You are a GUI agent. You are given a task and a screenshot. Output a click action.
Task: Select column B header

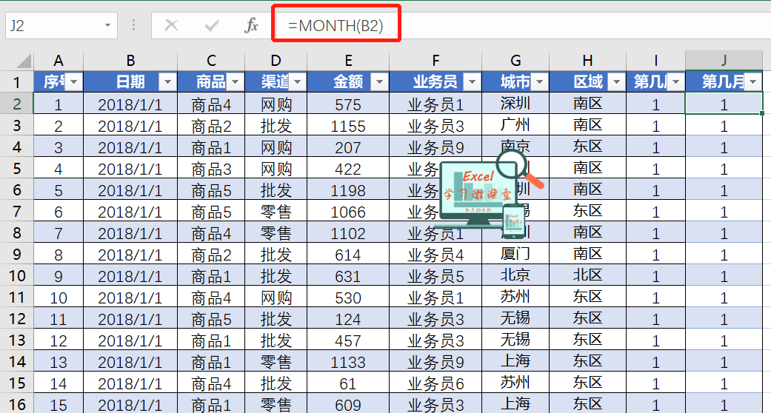pyautogui.click(x=130, y=61)
